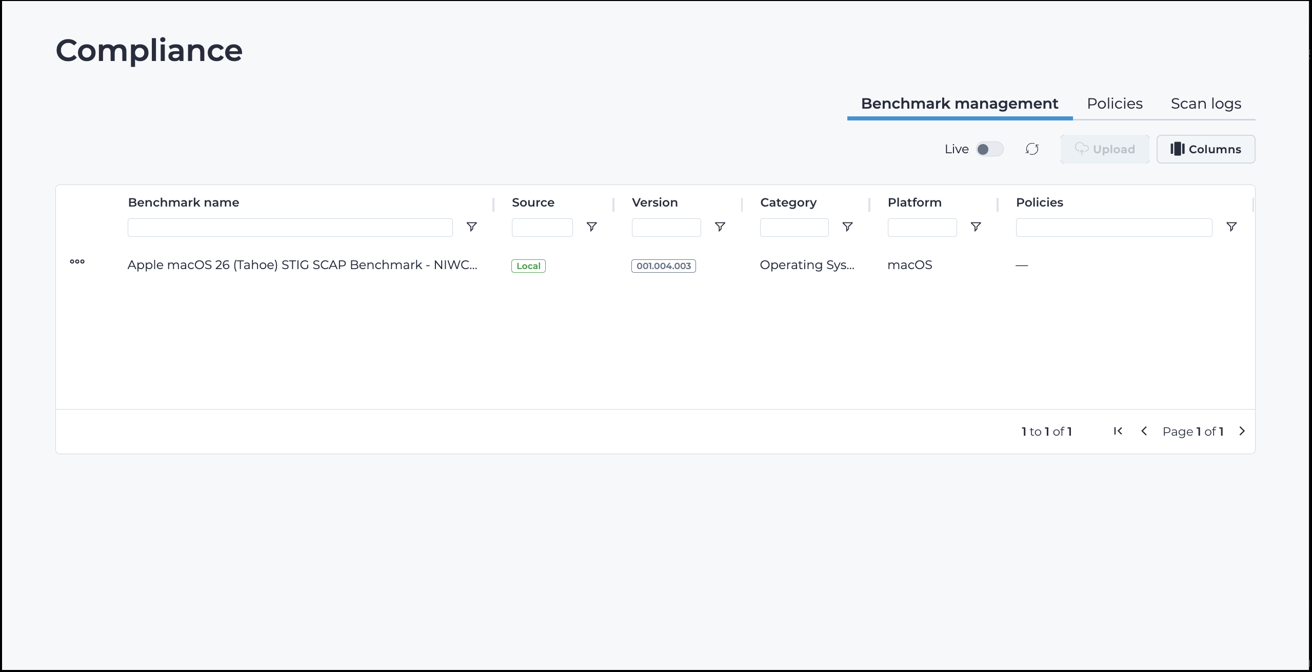Screen dimensions: 1312x672
Task: Select the Apple macOS 26 (Tahoe) STIG benchmark
Action: tap(302, 265)
